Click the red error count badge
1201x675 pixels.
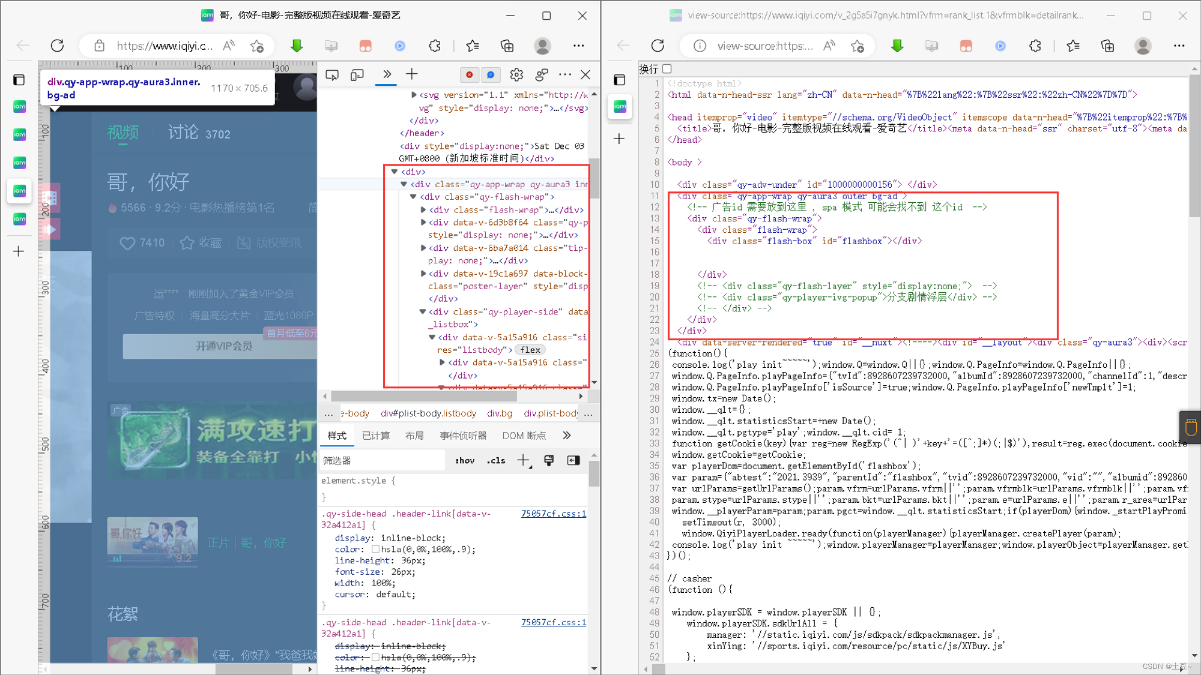point(469,75)
